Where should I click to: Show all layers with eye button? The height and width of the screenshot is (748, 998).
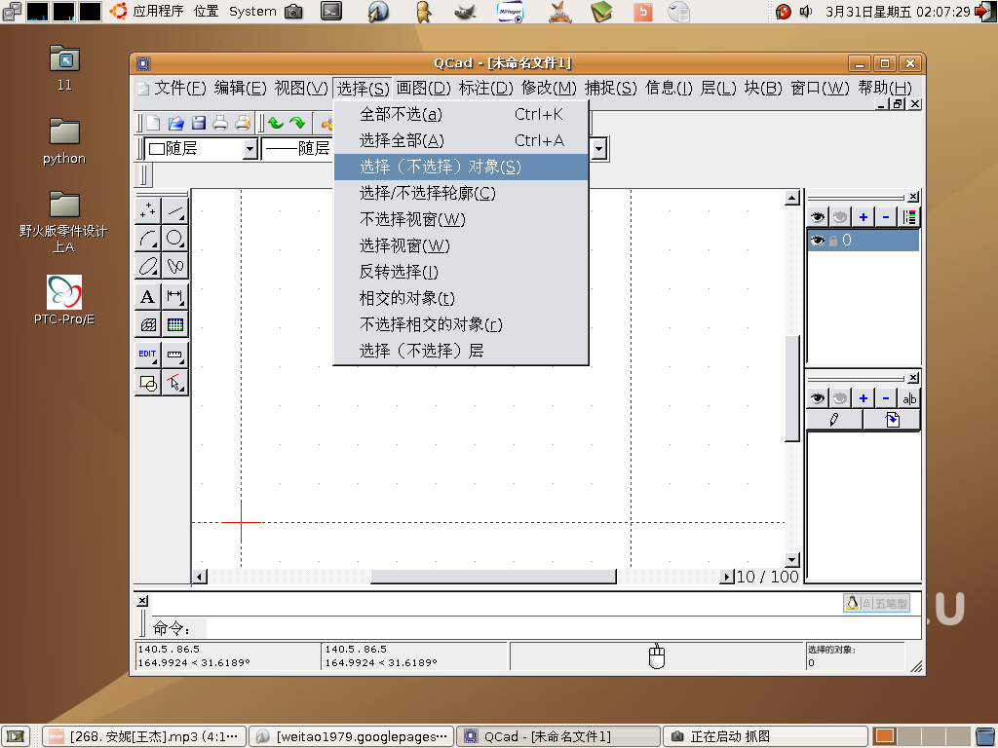point(818,217)
